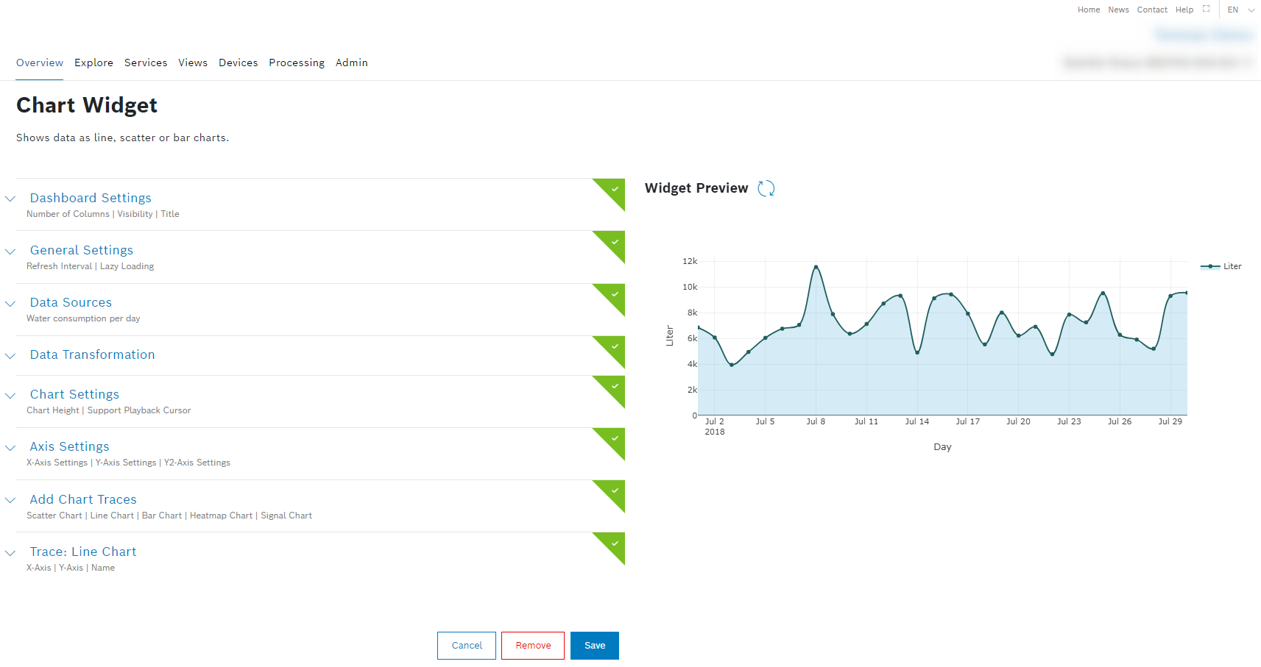Click green checkmark badge on Chart Settings
This screenshot has width=1261, height=667.
614,386
